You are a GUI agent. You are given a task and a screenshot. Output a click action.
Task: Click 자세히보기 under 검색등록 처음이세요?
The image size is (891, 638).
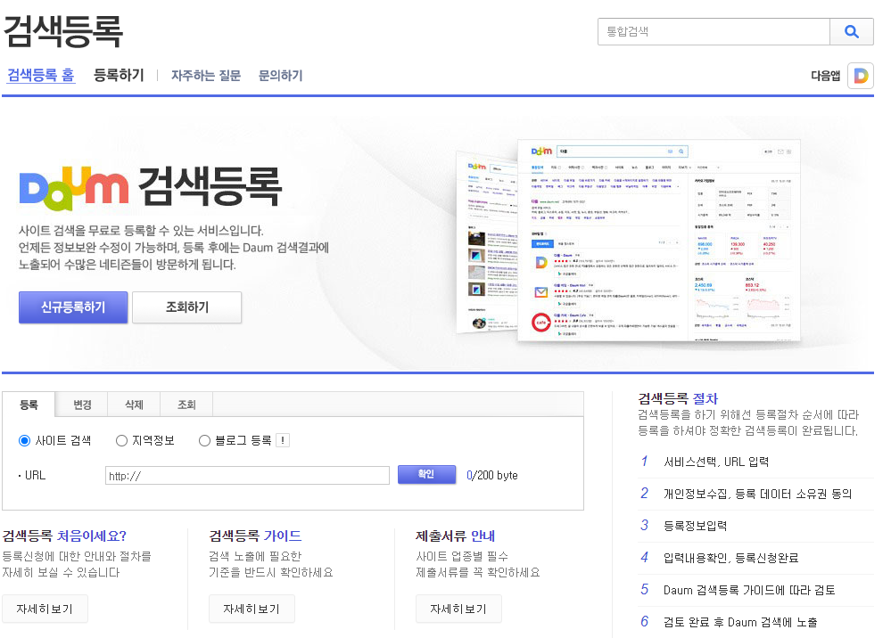(45, 609)
